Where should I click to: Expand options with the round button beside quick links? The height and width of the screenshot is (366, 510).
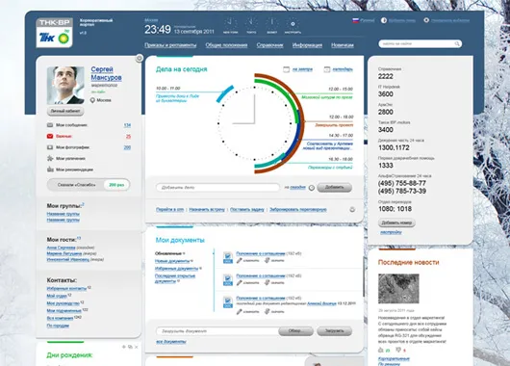352,209
